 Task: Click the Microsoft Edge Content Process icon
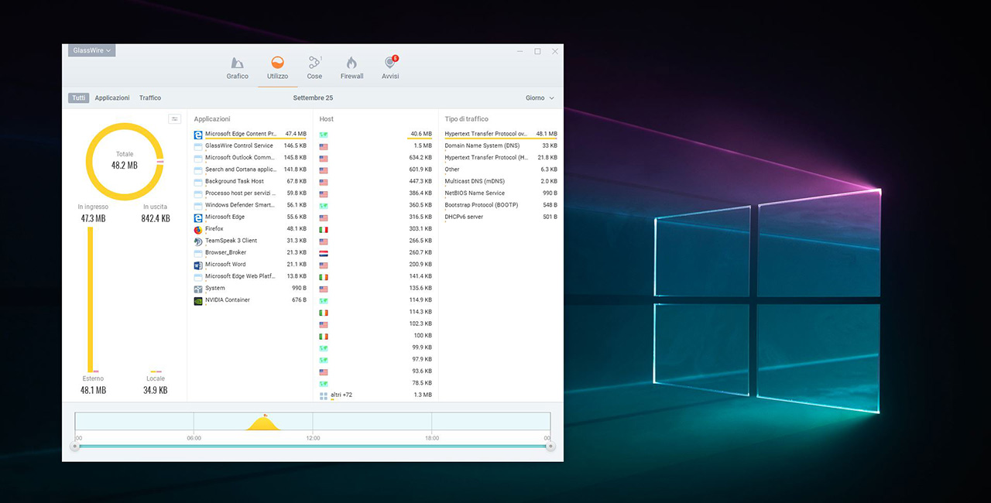(198, 134)
